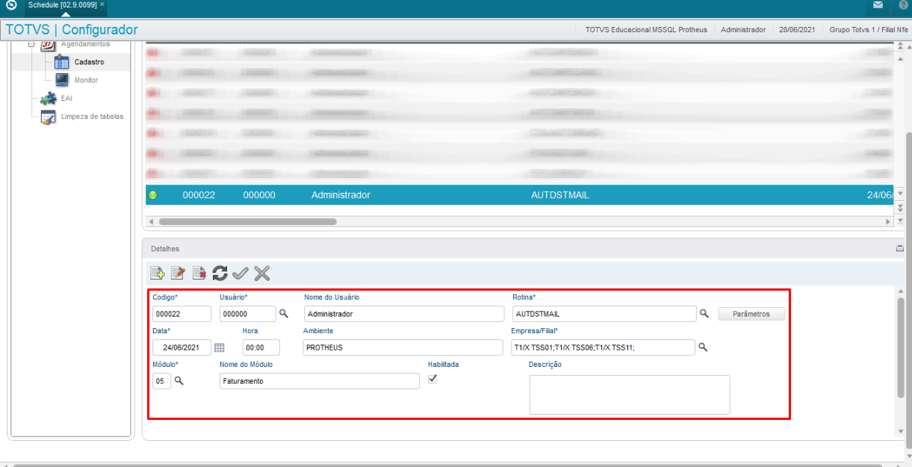The height and width of the screenshot is (467, 912).
Task: Click the grid scrollbar left arrow
Action: [x=151, y=222]
